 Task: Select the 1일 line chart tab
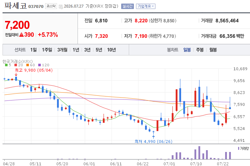pos(34,50)
